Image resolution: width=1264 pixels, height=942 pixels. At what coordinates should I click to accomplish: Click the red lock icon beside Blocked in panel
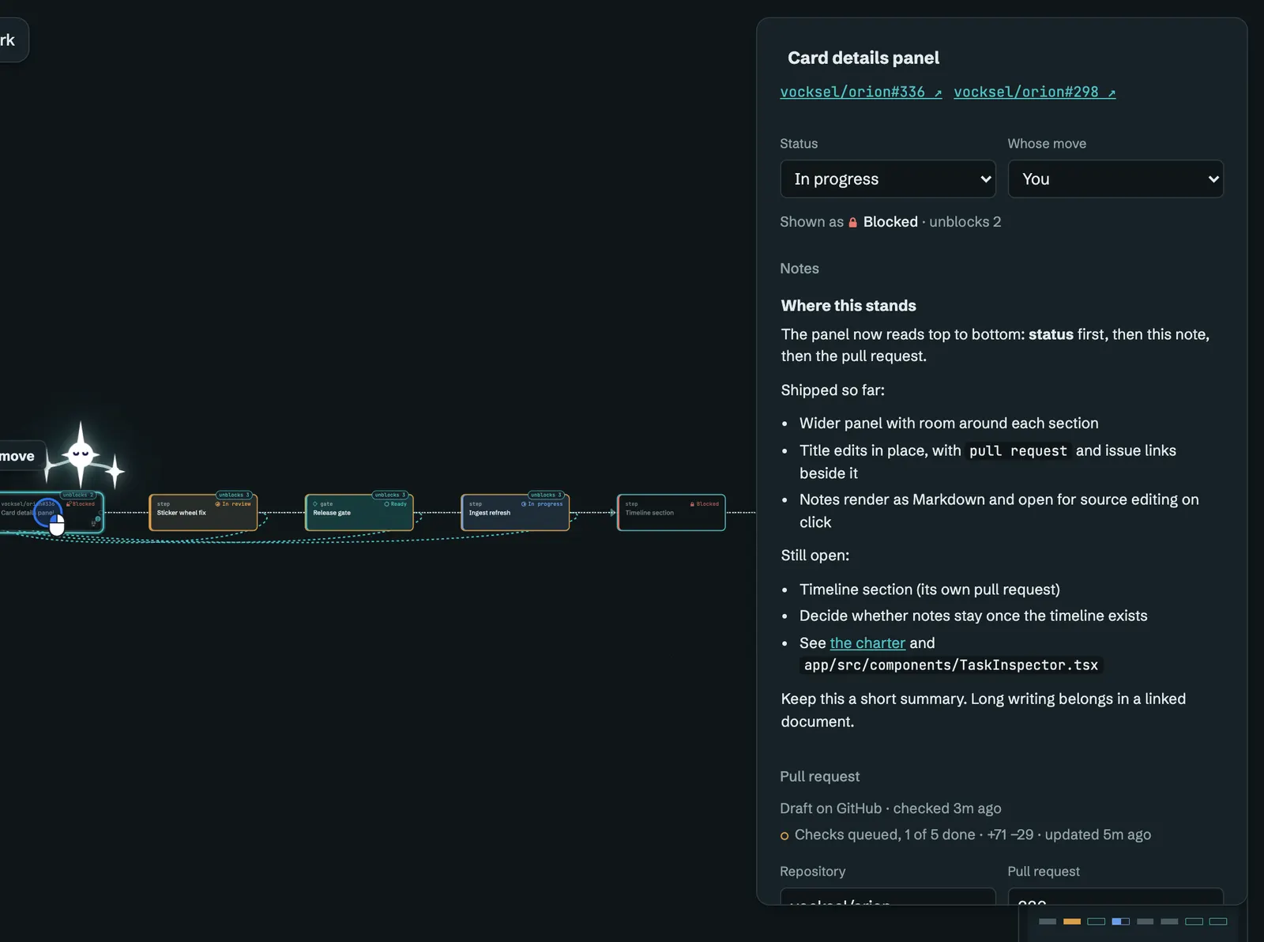[x=852, y=222]
